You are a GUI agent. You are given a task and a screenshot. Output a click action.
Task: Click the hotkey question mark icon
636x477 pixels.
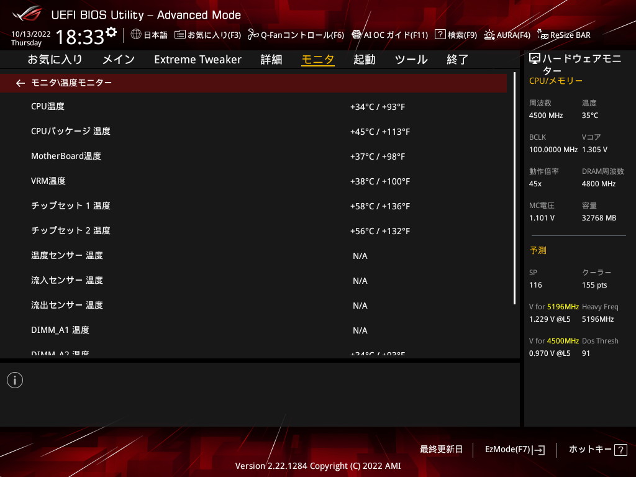point(620,450)
